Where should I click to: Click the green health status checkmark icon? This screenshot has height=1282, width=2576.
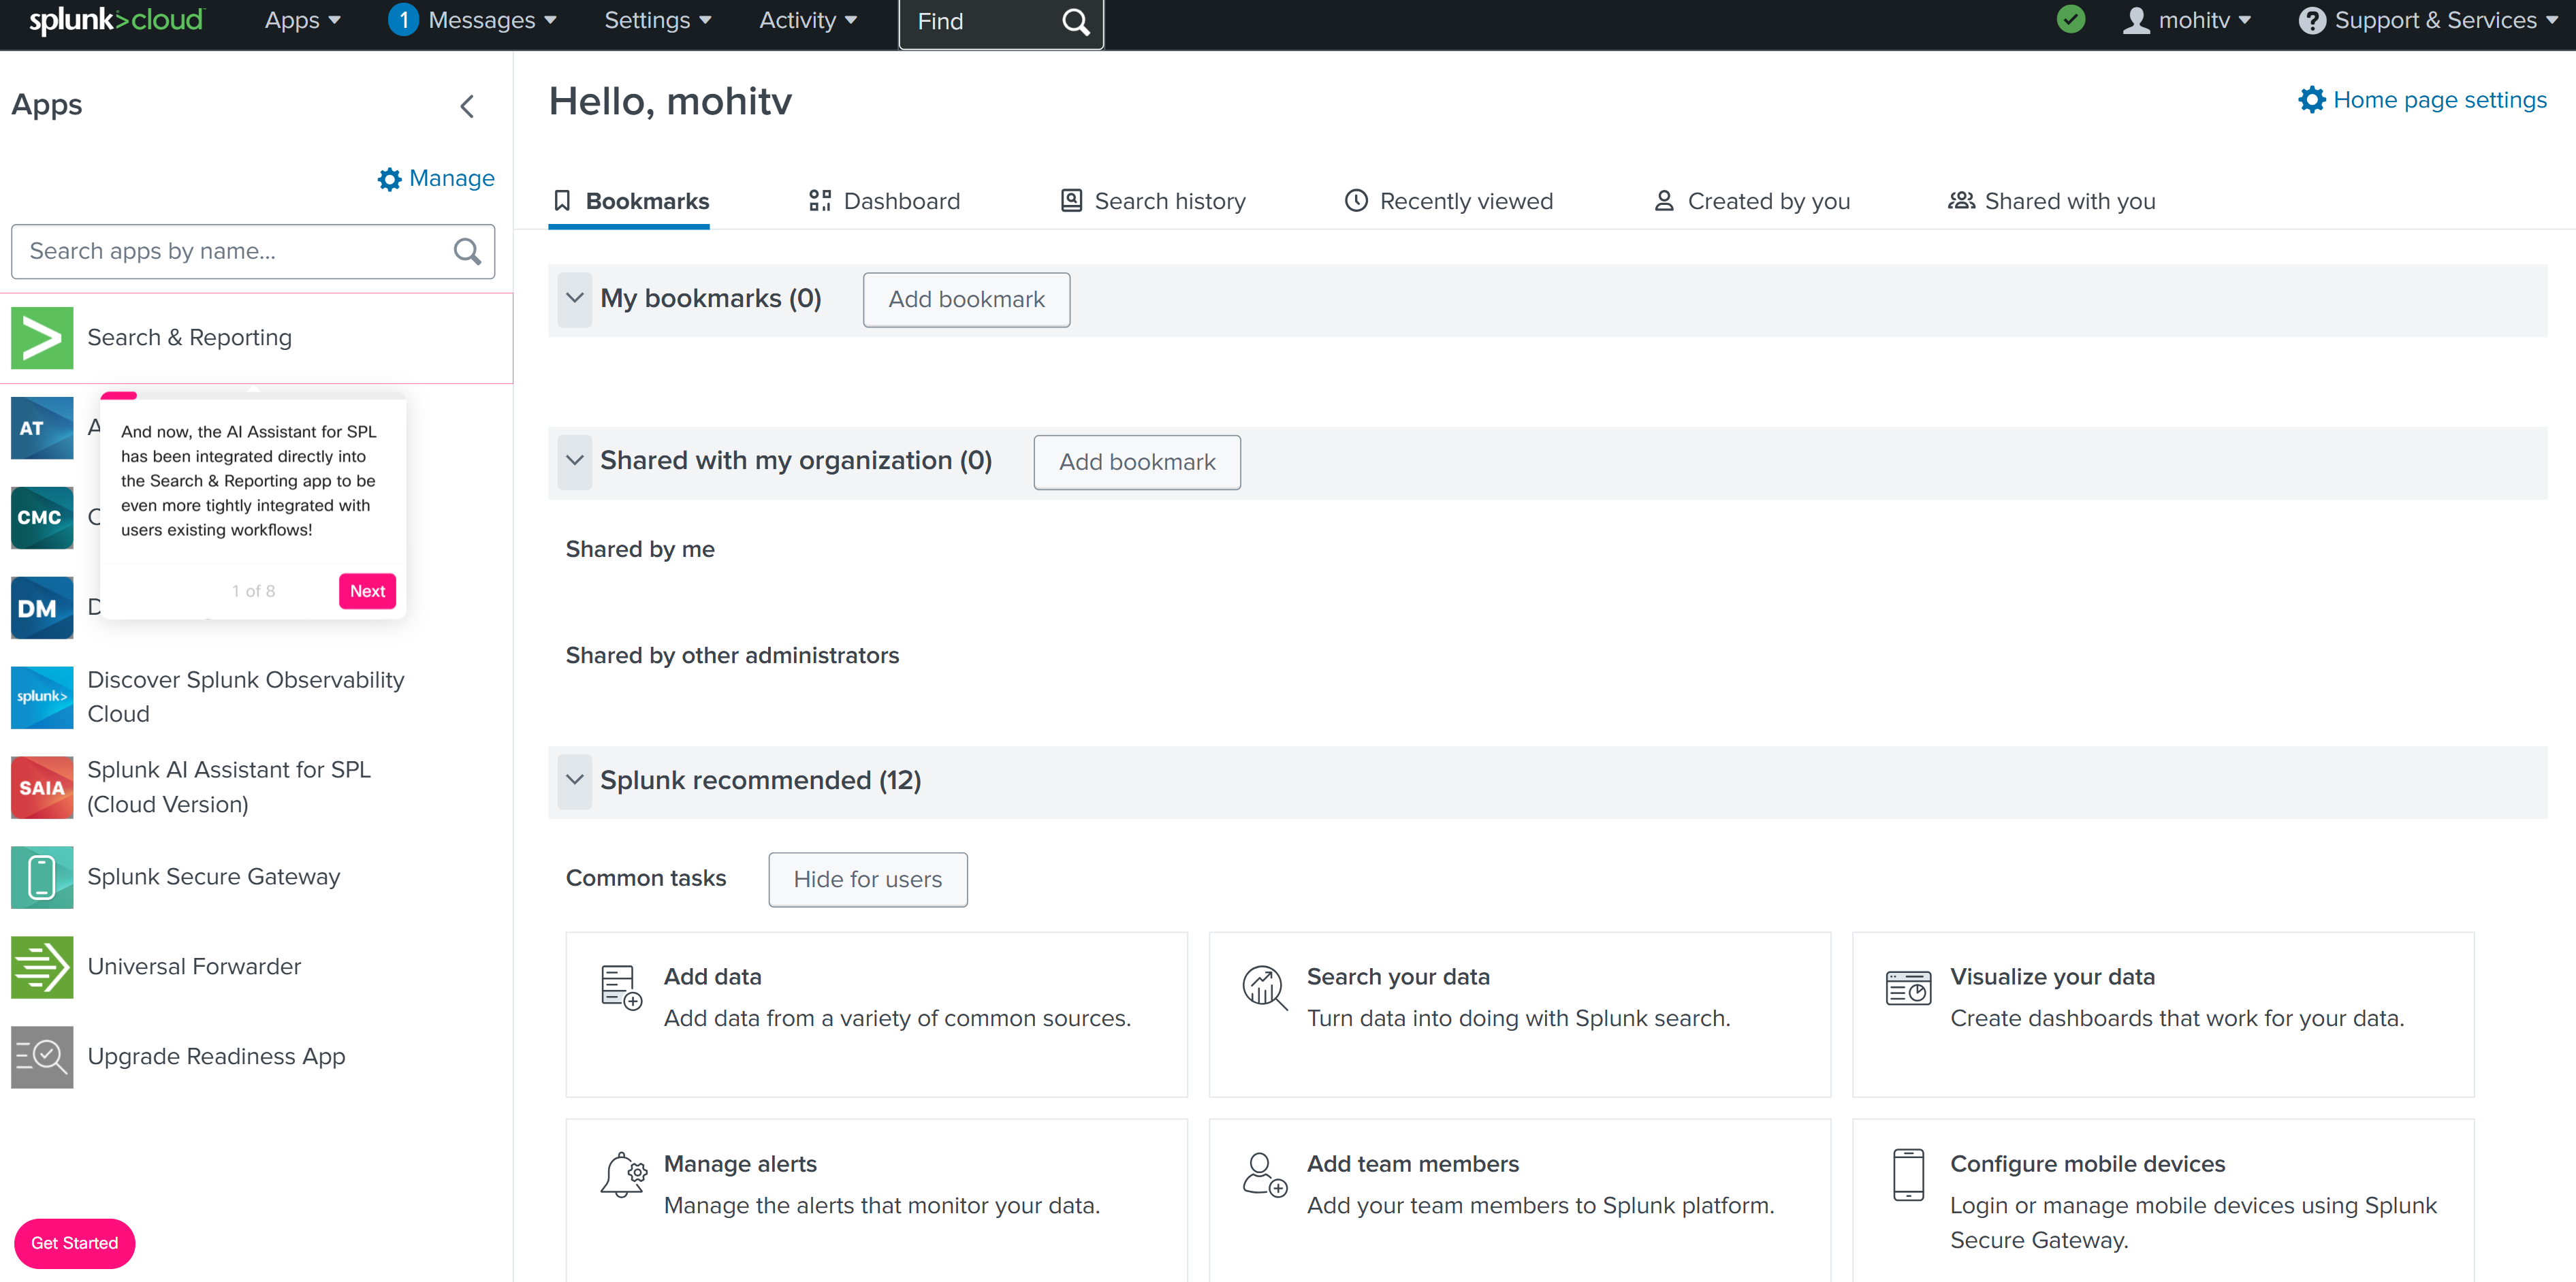2071,20
